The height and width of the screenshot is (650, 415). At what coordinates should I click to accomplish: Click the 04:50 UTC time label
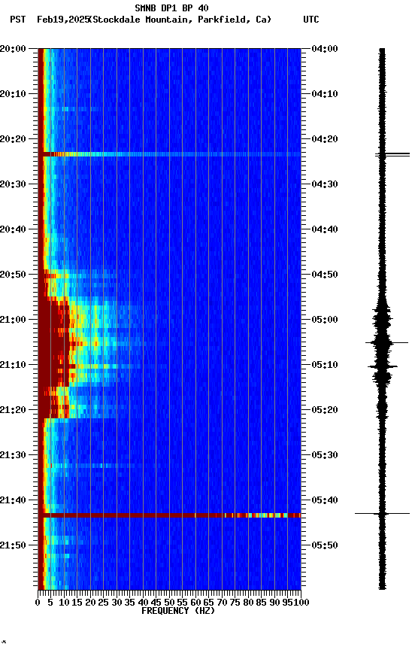325,275
